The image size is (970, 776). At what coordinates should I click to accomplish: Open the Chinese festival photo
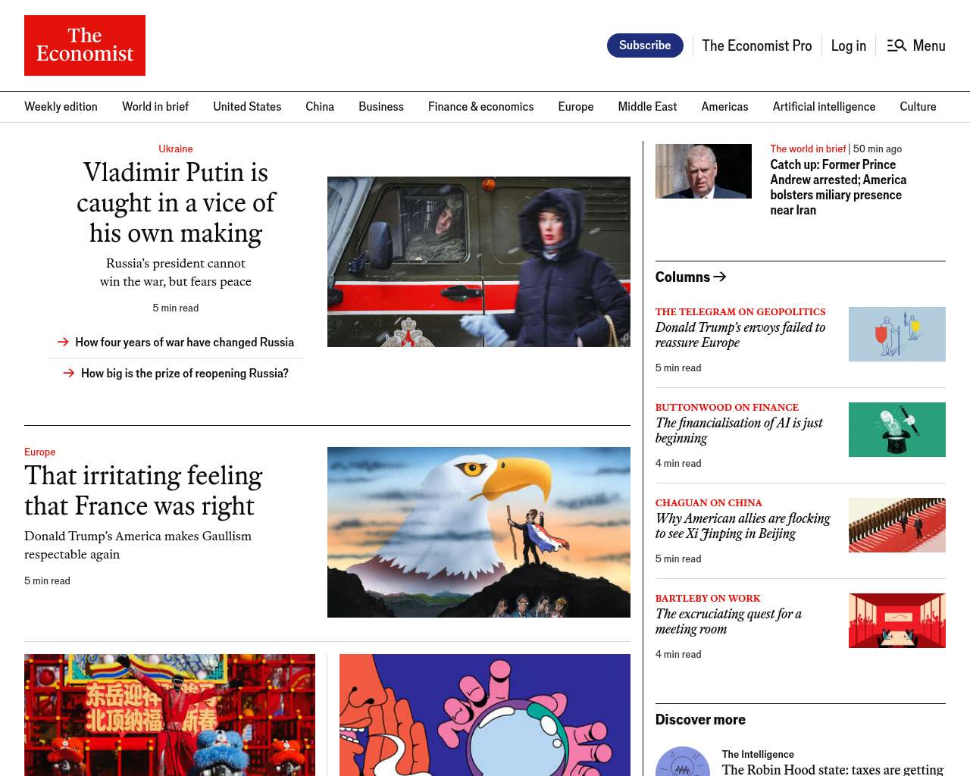[x=170, y=715]
